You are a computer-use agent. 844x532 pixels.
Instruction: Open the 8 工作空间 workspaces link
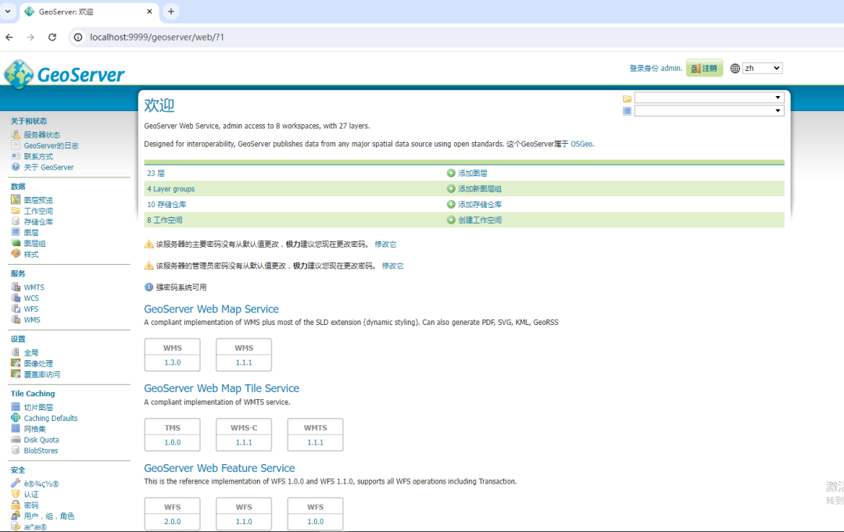165,220
